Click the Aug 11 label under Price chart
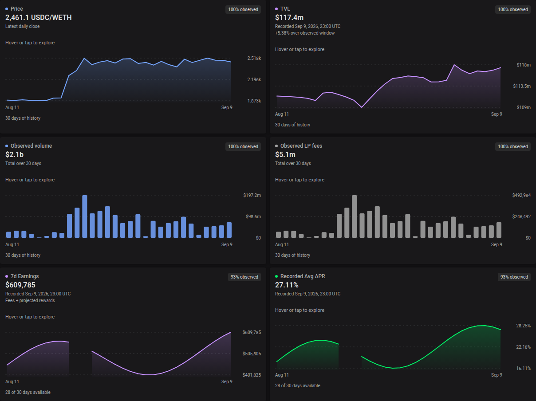Viewport: 536px width, 401px height. tap(12, 108)
